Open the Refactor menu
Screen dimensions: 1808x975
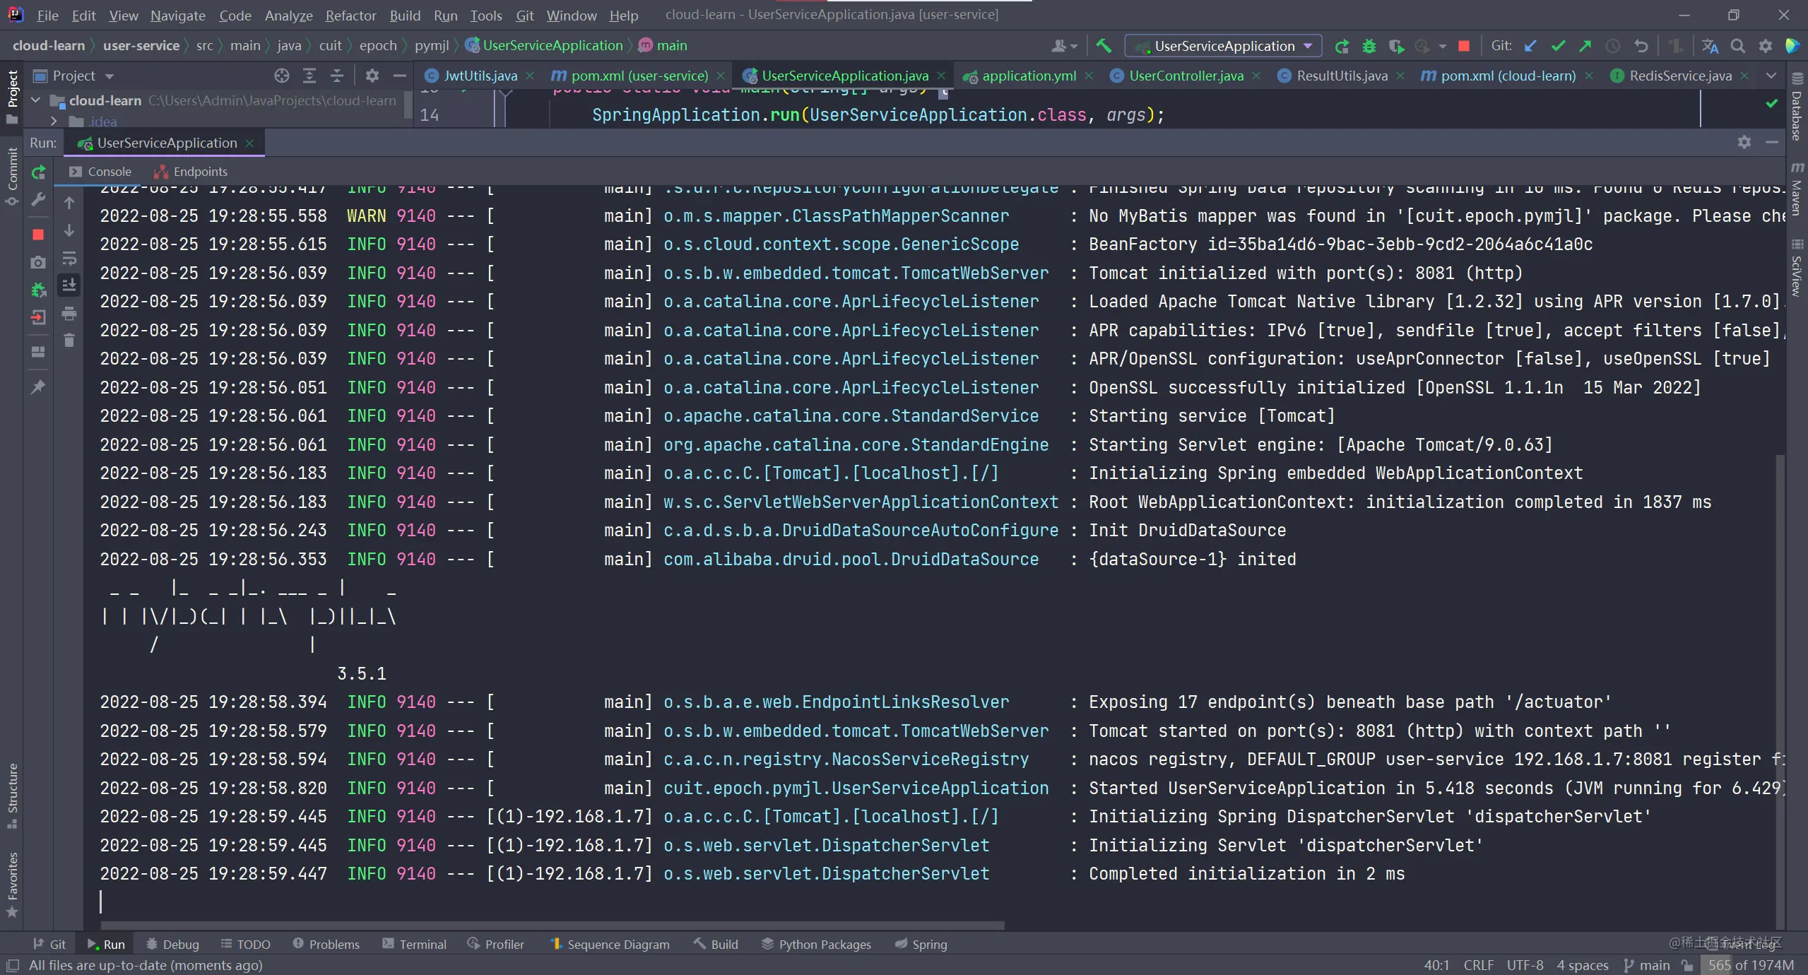(x=350, y=15)
